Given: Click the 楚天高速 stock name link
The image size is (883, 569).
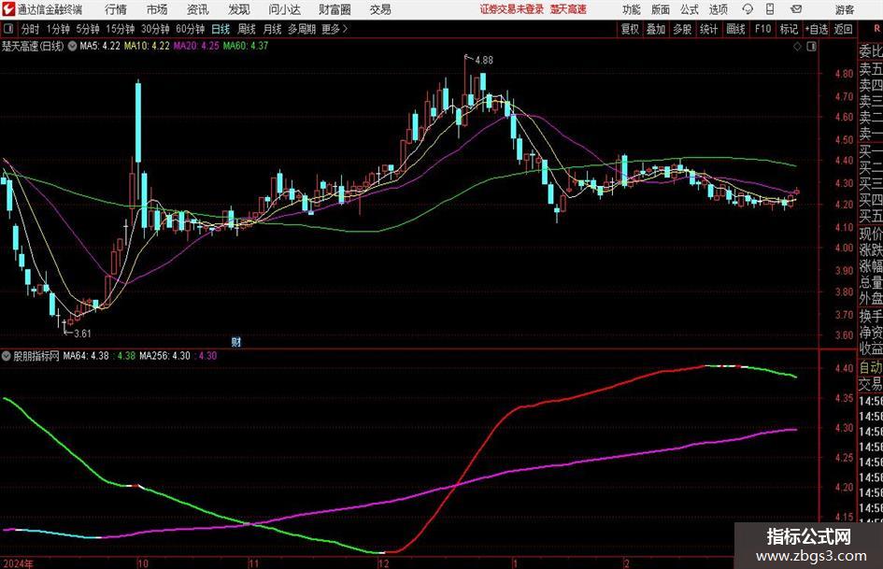Looking at the screenshot, I should pos(568,9).
